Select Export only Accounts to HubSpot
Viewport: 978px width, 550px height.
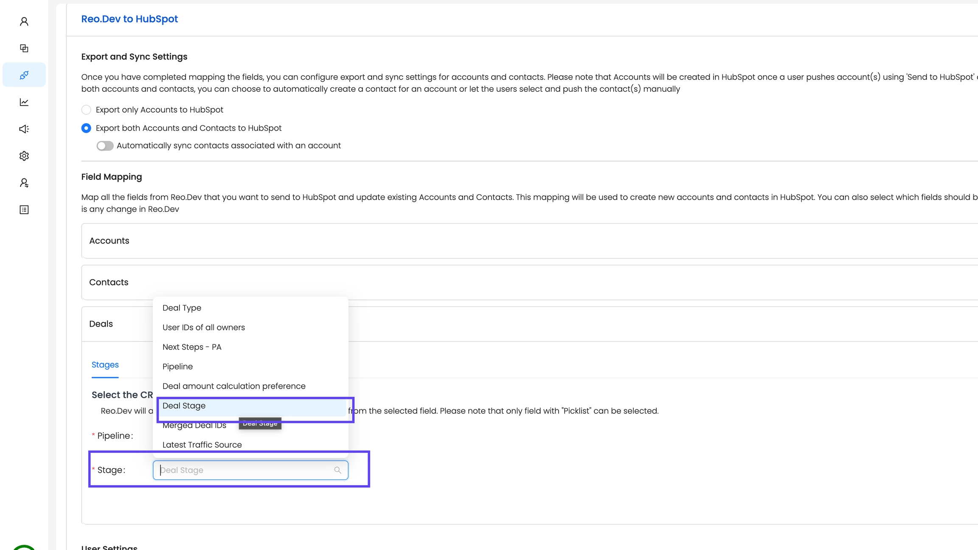click(x=86, y=110)
